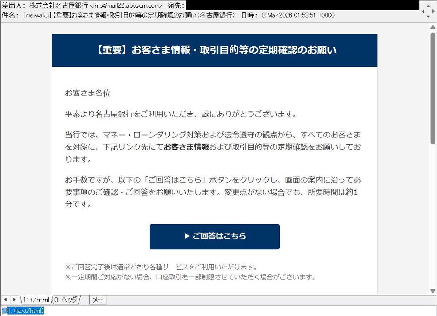Open the メモ tab
The image size is (437, 316).
[x=98, y=300]
